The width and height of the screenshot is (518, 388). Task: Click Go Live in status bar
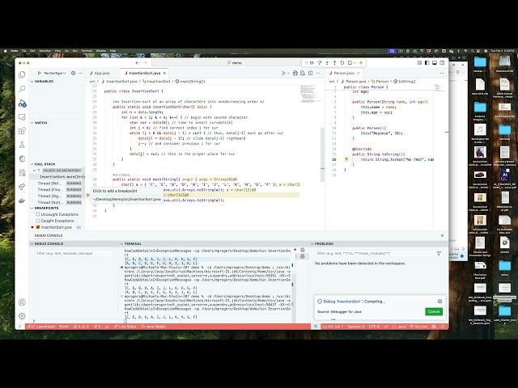[418, 327]
